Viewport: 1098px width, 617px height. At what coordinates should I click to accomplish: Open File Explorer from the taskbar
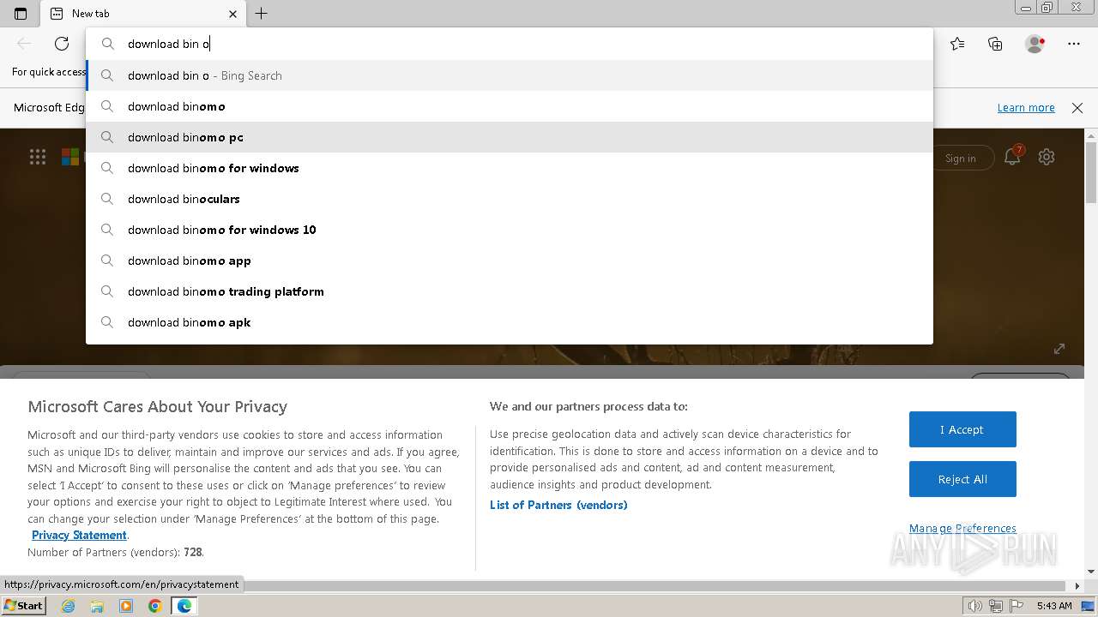pyautogui.click(x=97, y=606)
